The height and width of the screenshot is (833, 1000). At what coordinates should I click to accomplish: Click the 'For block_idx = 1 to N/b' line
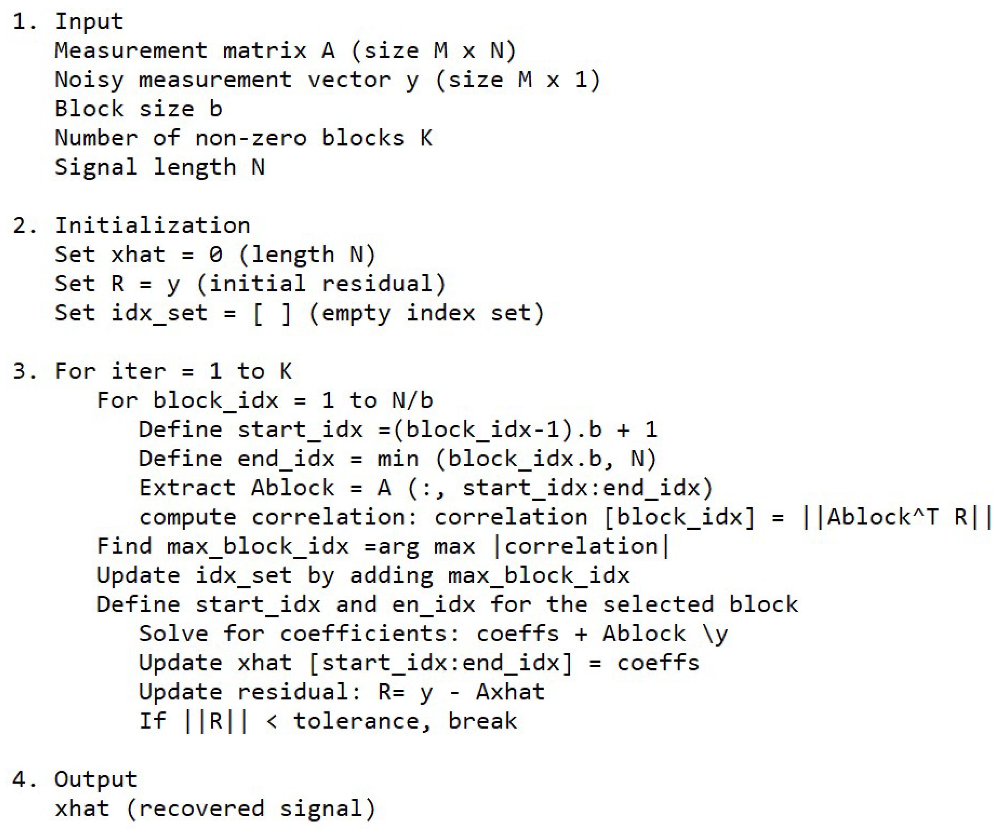pyautogui.click(x=264, y=400)
